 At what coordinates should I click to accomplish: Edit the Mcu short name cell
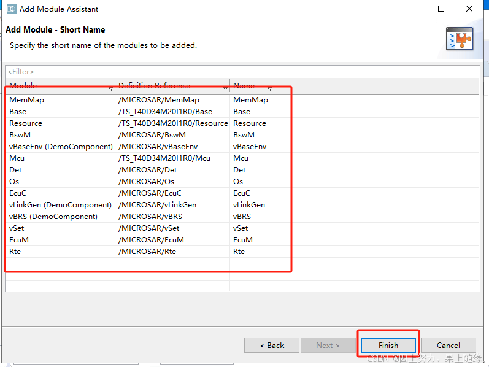252,158
